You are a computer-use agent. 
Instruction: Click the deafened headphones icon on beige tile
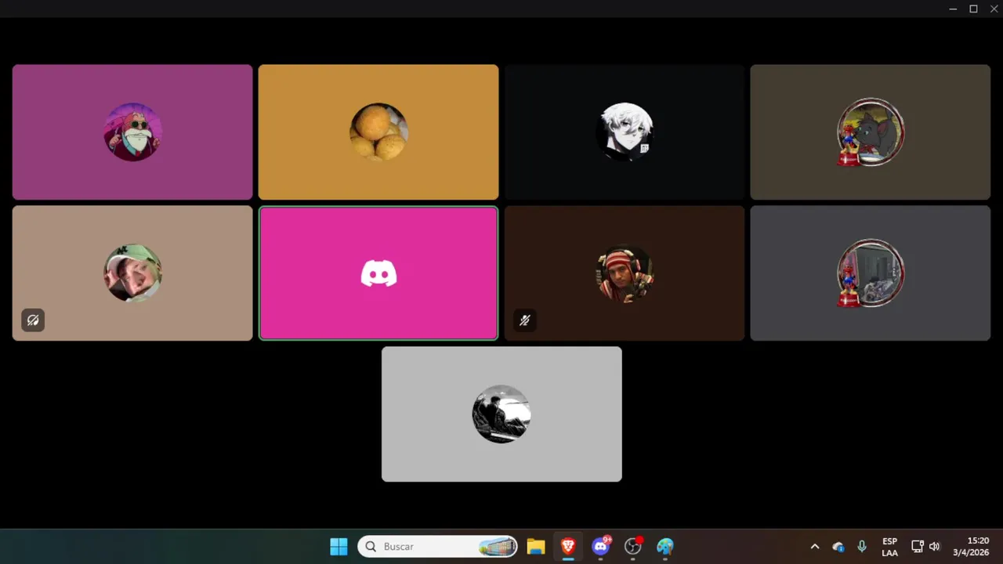tap(33, 320)
